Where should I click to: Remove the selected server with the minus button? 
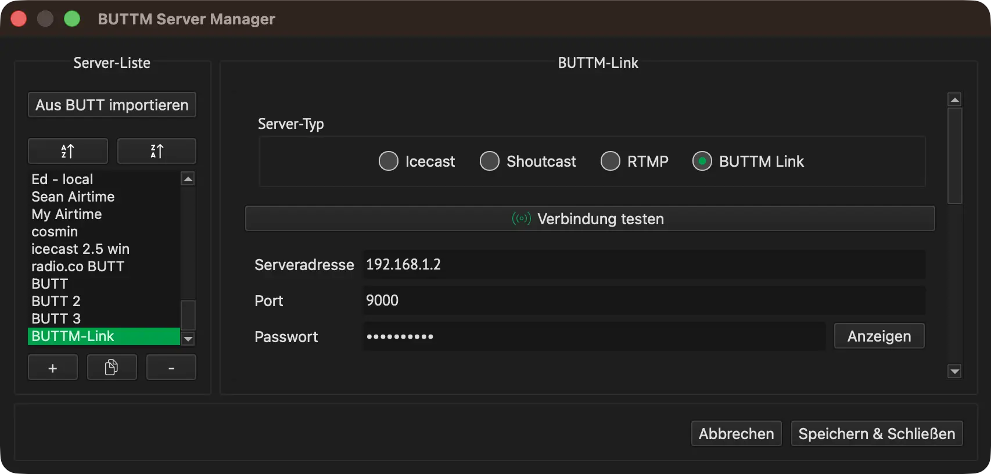point(171,368)
